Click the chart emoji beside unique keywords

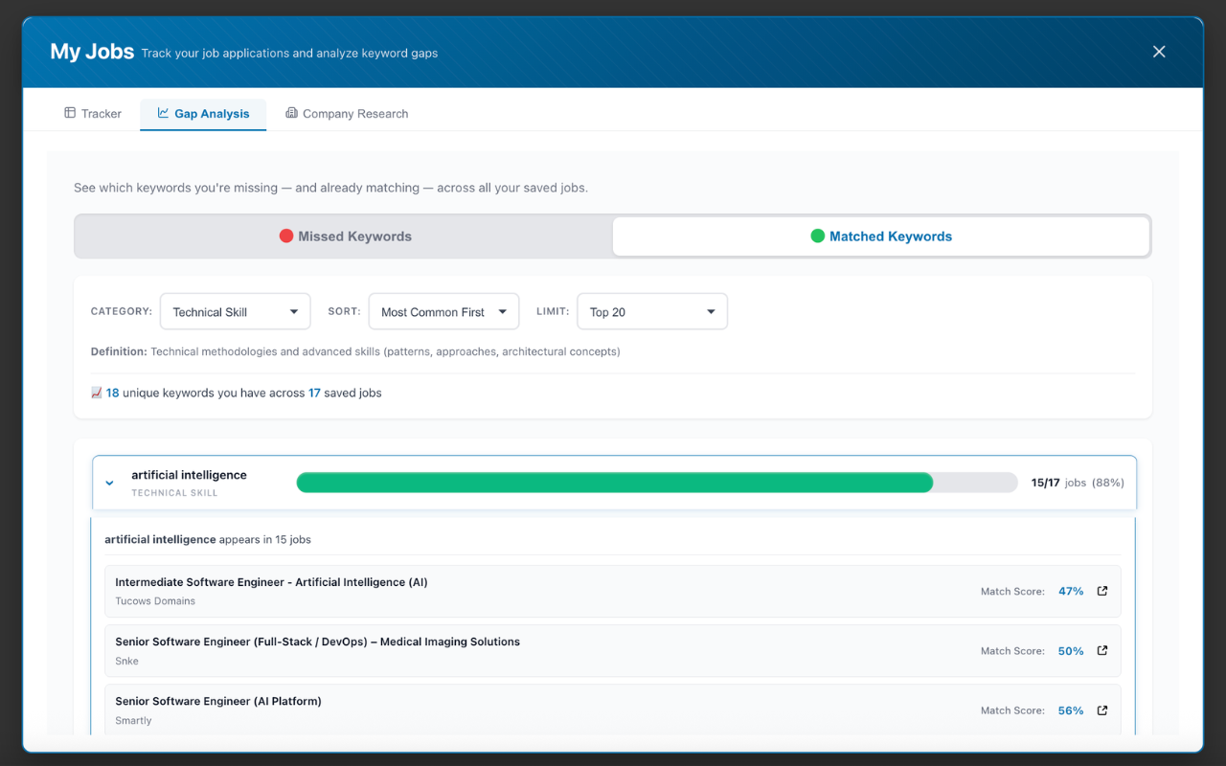tap(96, 393)
